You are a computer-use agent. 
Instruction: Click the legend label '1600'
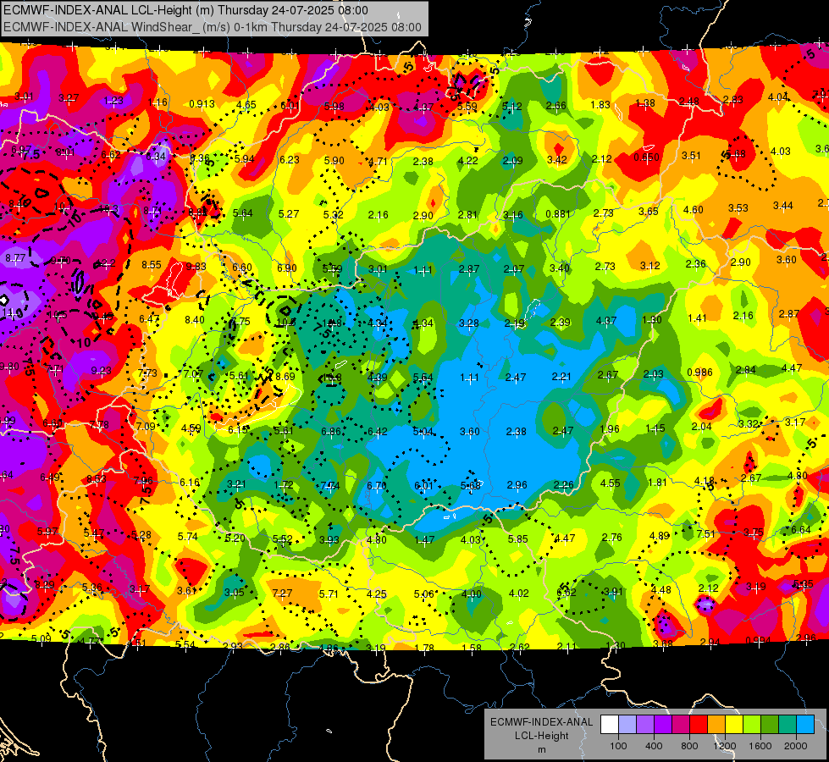pyautogui.click(x=760, y=746)
